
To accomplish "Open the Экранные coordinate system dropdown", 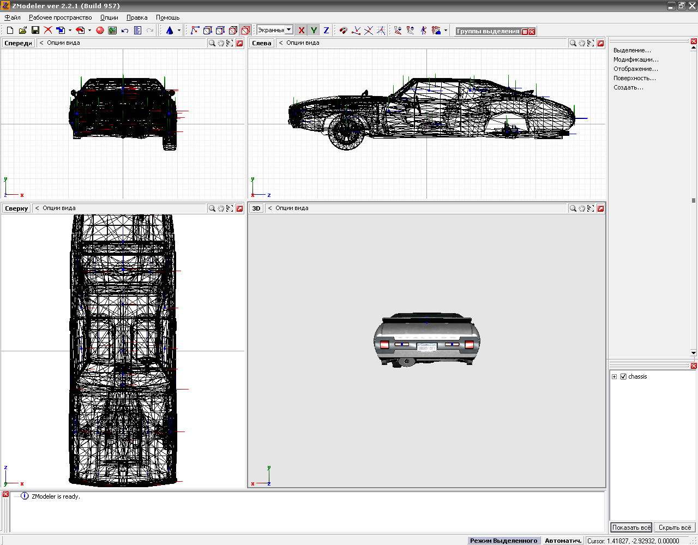I will [x=288, y=30].
